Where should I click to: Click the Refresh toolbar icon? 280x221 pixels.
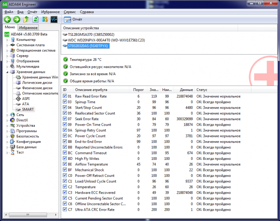pos(35,20)
